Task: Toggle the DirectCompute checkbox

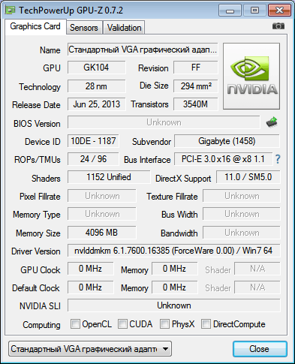Action: click(206, 323)
